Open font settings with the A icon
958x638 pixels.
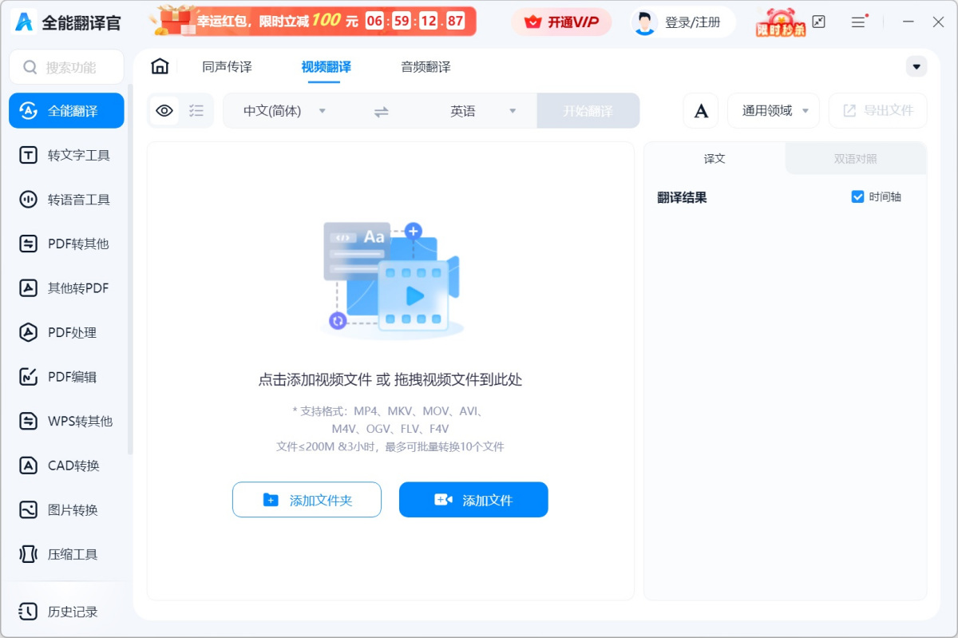coord(701,111)
